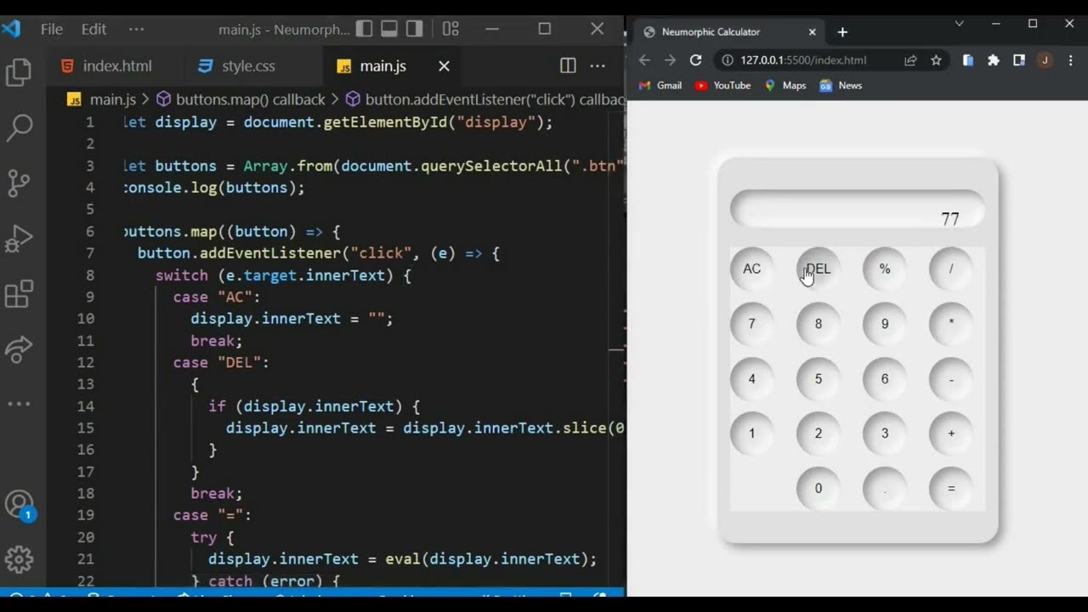Screen dimensions: 1088x612
Task: Toggle bottom panel layout icon
Action: (389, 29)
